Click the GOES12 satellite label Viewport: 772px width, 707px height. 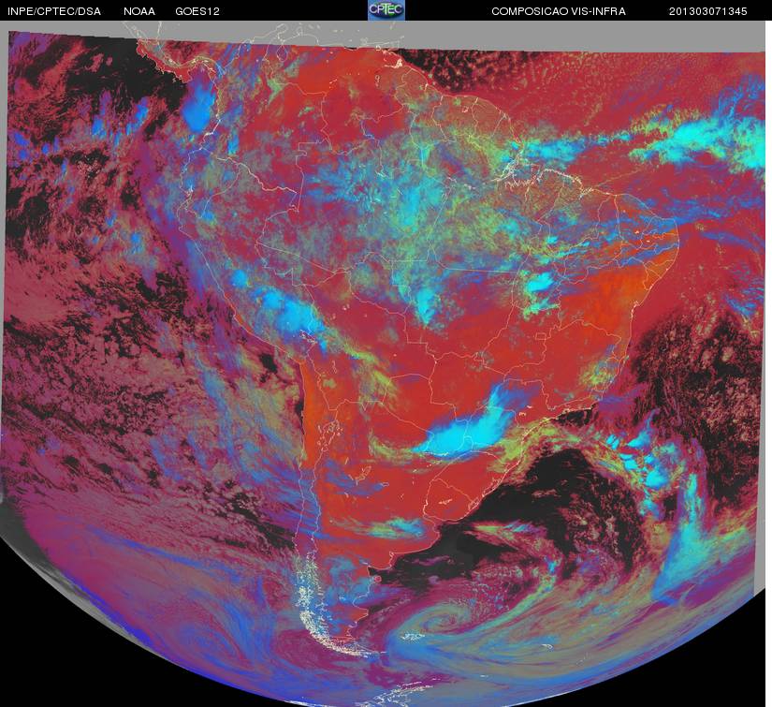point(197,11)
